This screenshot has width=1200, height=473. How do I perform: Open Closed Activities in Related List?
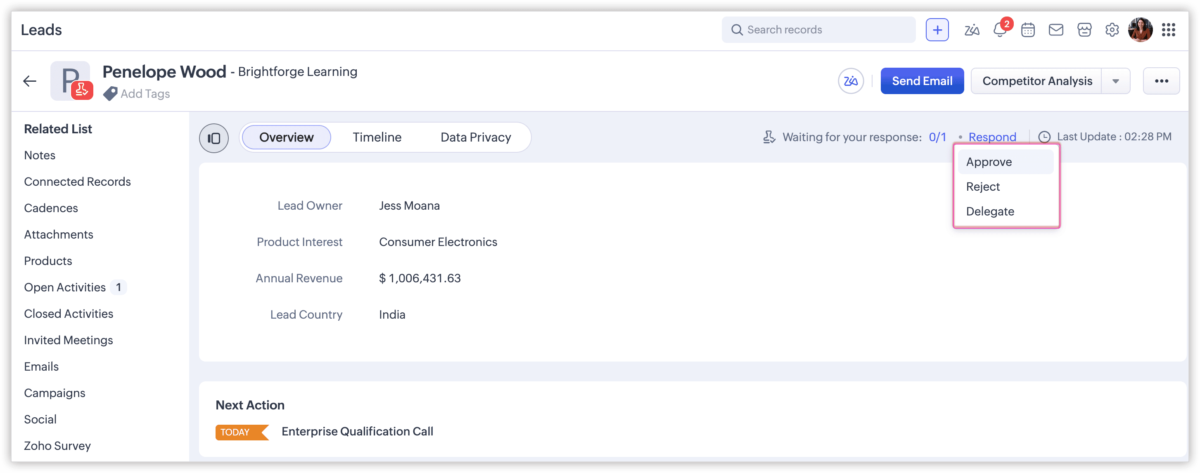coord(69,314)
